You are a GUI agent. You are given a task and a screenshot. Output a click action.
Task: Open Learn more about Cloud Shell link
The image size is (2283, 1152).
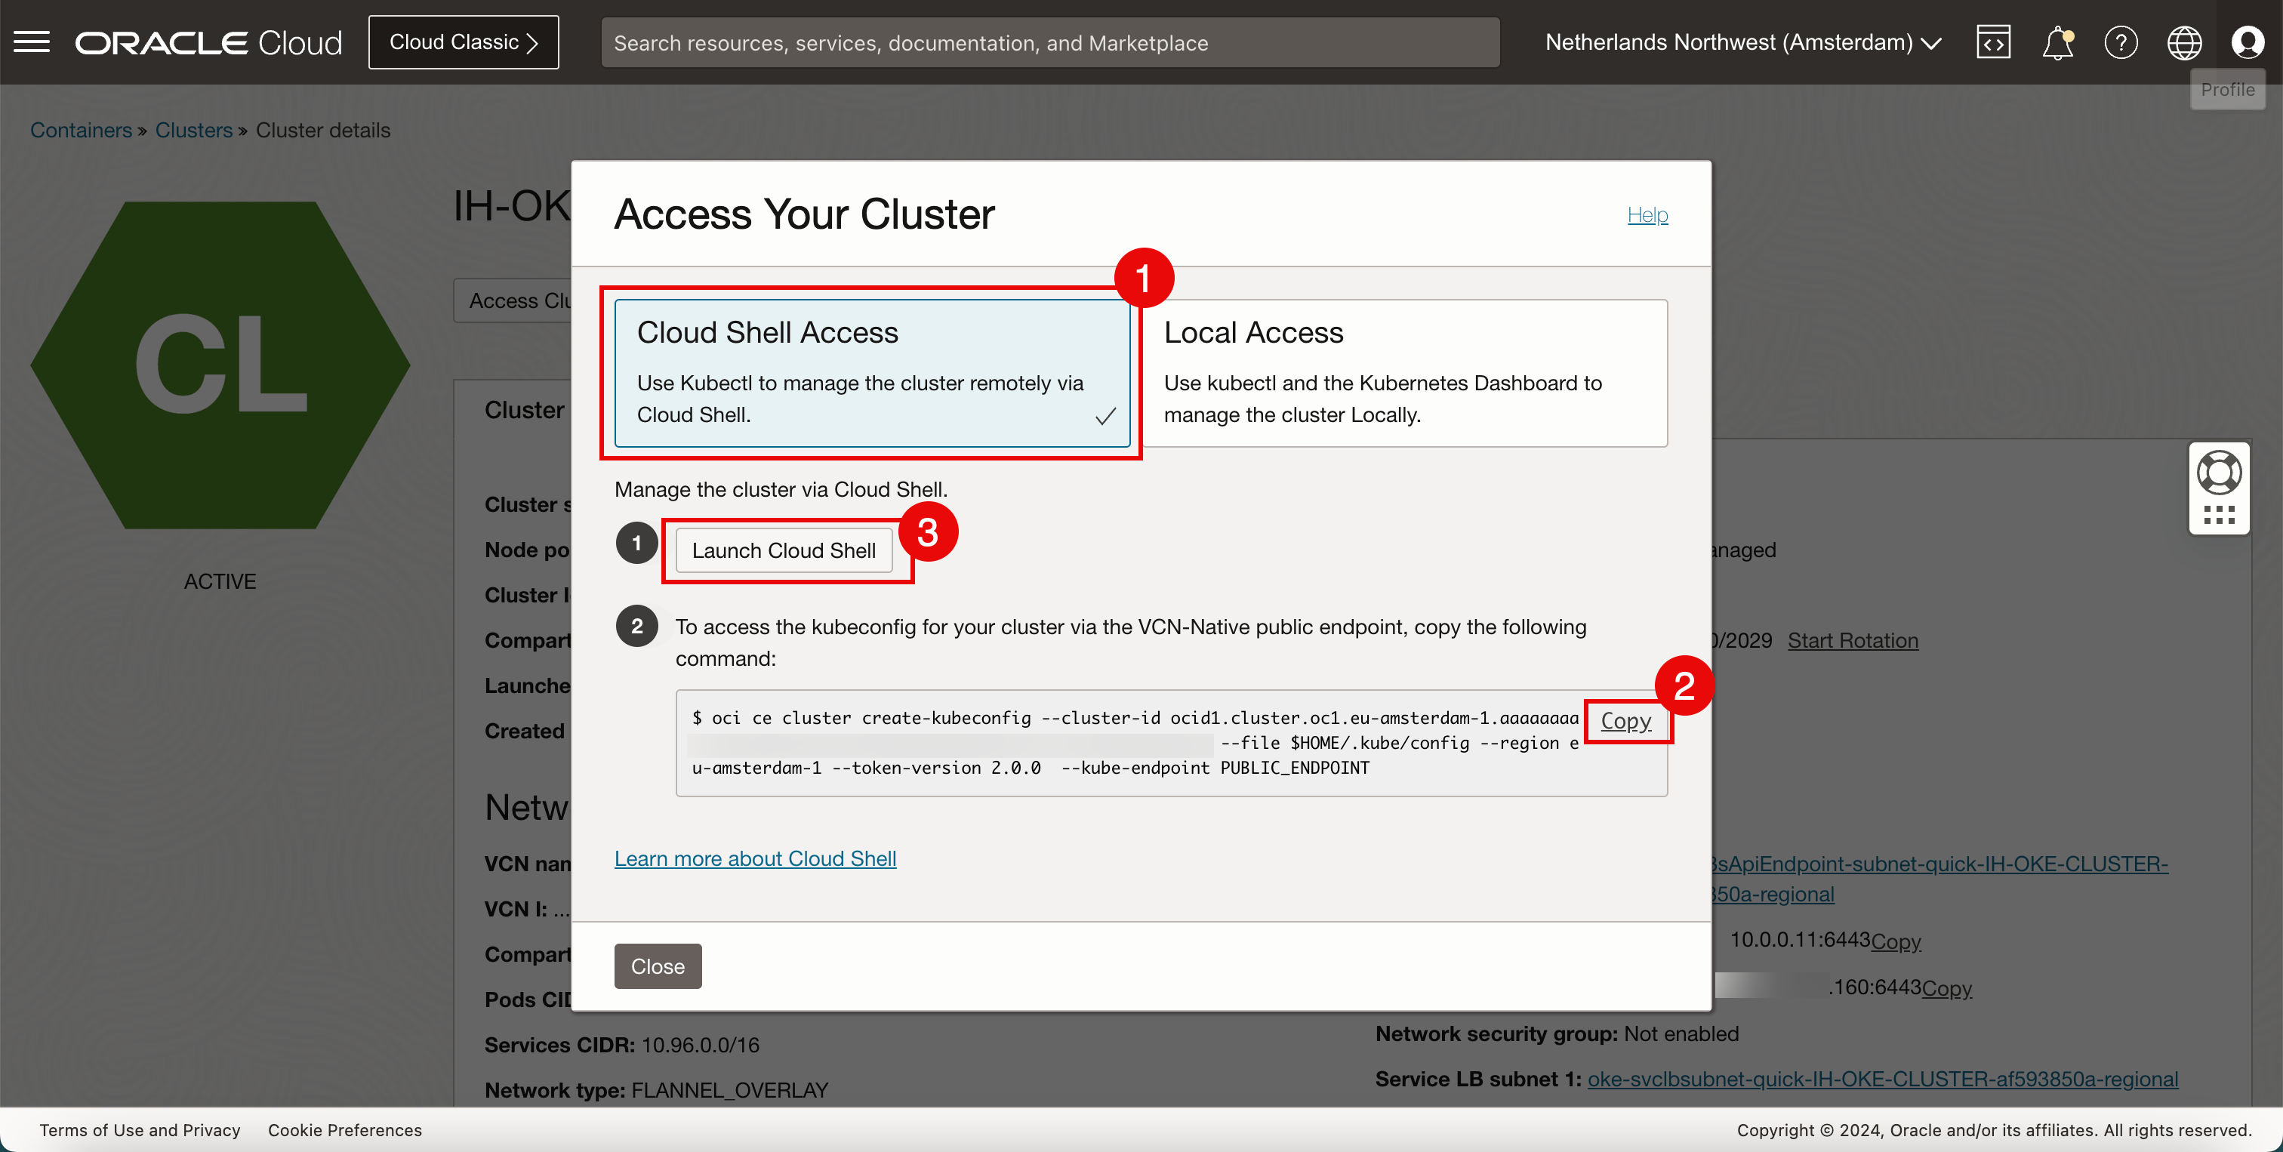point(755,858)
